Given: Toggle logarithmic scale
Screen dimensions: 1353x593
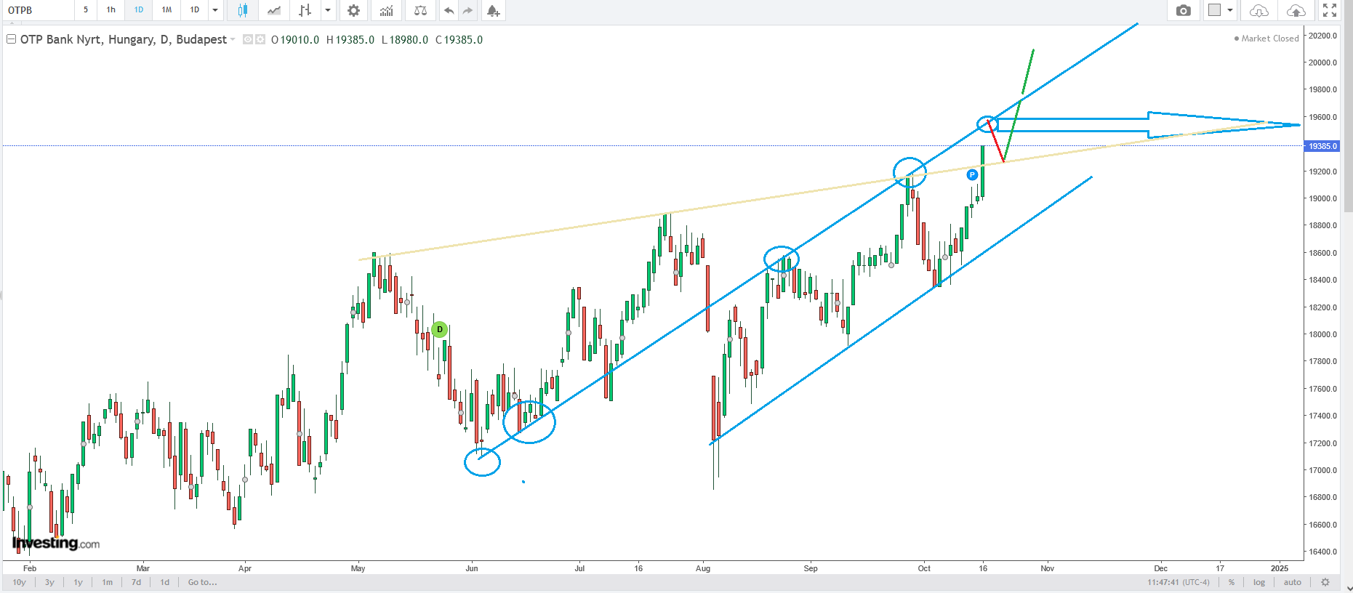Looking at the screenshot, I should click(1259, 582).
